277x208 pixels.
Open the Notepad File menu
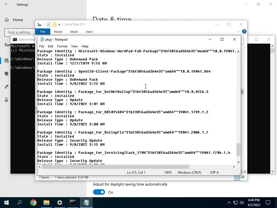point(42,46)
